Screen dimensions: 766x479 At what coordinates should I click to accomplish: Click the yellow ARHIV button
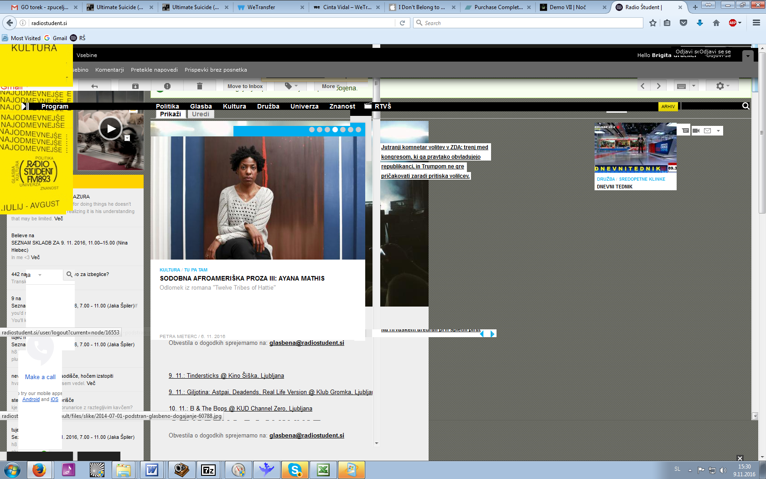coord(668,106)
